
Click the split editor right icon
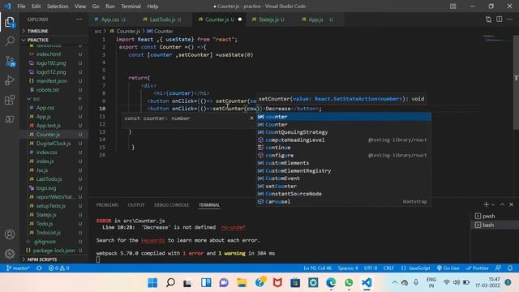point(500,19)
